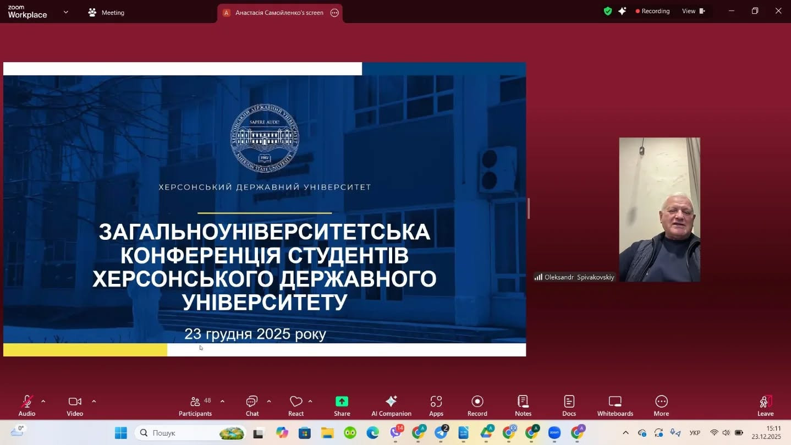Open the View layout options
The height and width of the screenshot is (445, 791).
tap(693, 11)
